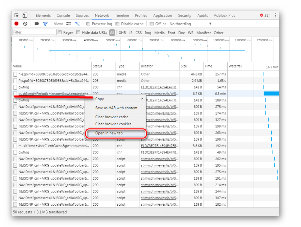The image size is (301, 227).
Task: Stop recording with the red record button
Action: coord(16,24)
